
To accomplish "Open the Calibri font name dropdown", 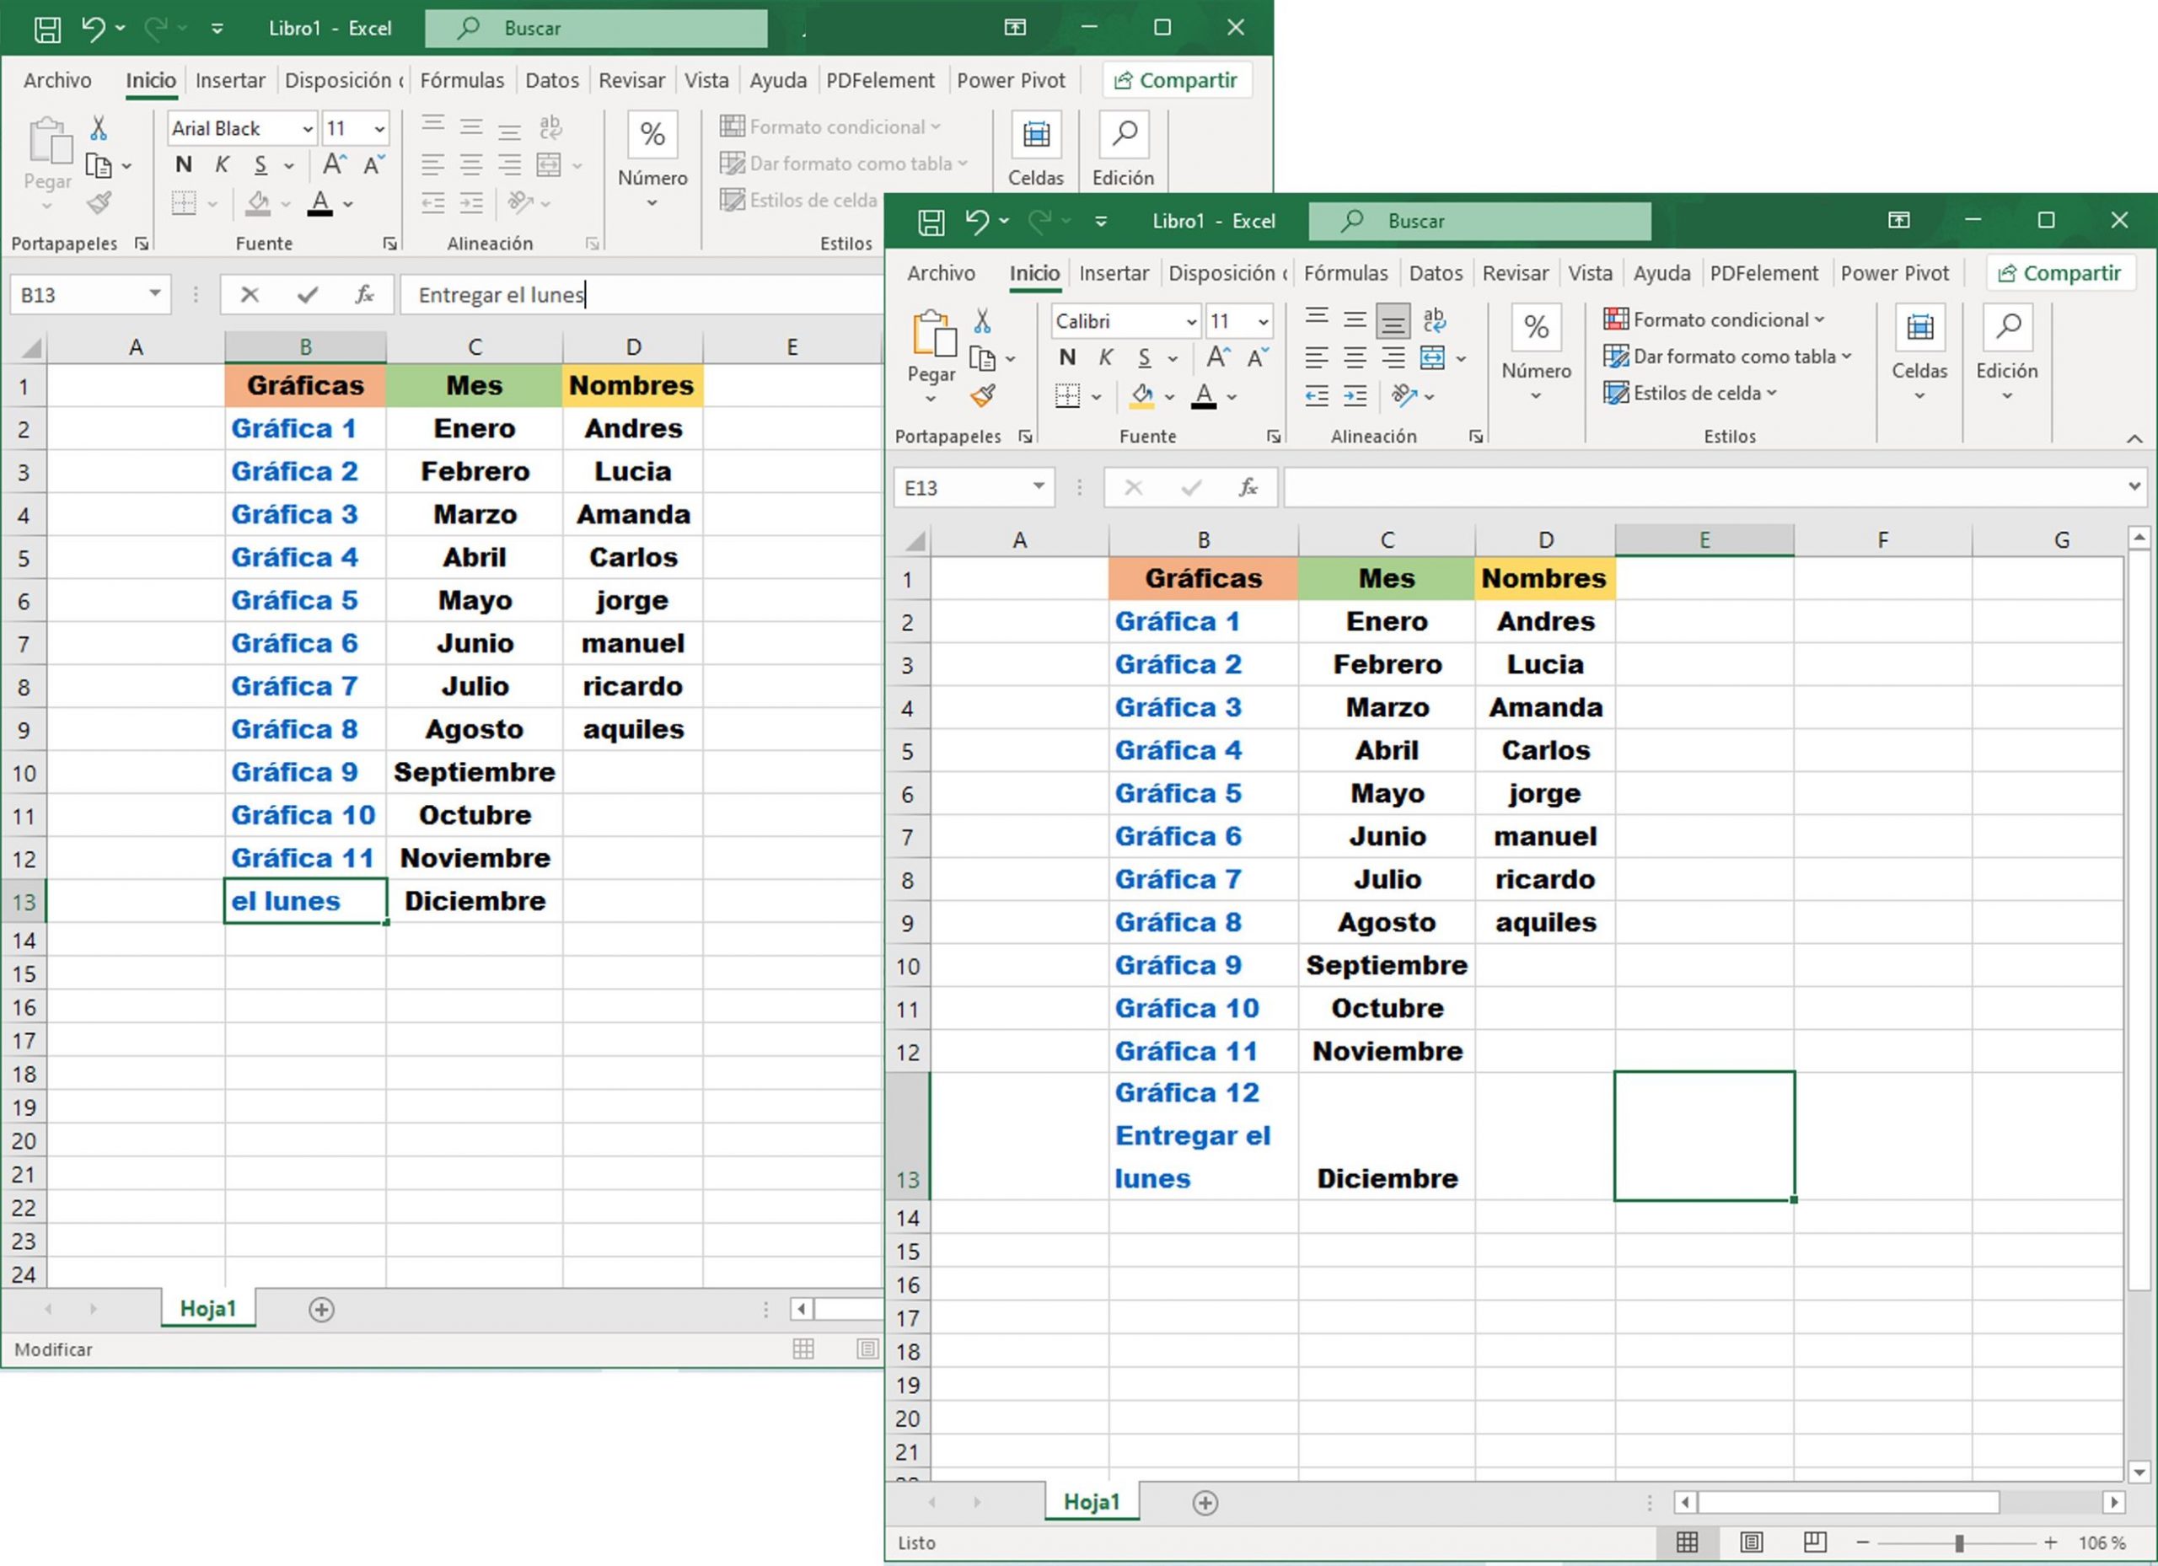I will (x=1192, y=320).
